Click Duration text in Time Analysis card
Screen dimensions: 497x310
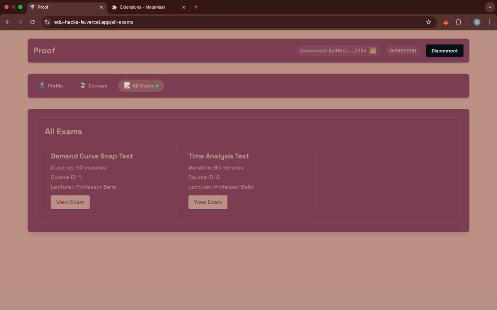coord(216,168)
